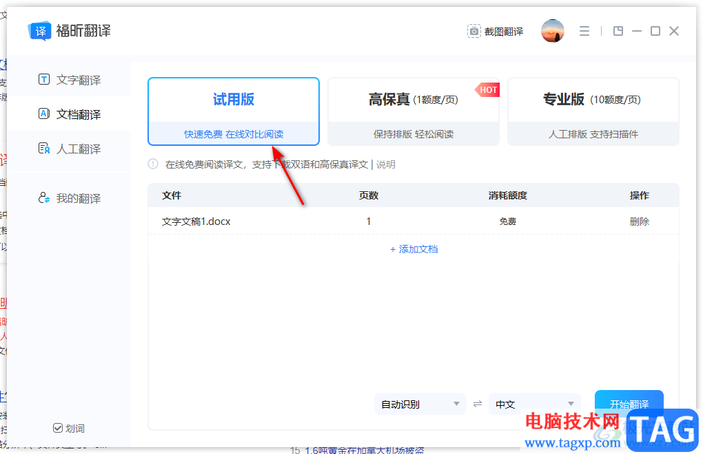Select the 专业版 plan card
Viewport: 703px width, 454px height.
coord(593,111)
